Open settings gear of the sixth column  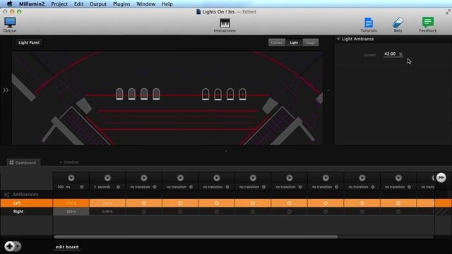(263, 187)
